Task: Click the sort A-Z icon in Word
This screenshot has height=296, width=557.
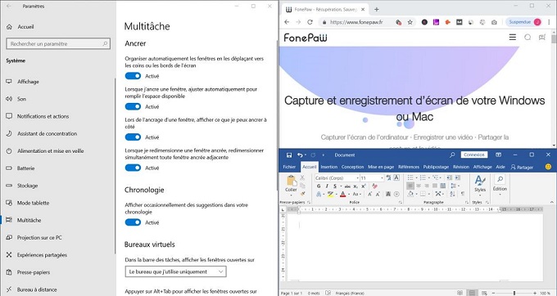Action: pos(452,194)
